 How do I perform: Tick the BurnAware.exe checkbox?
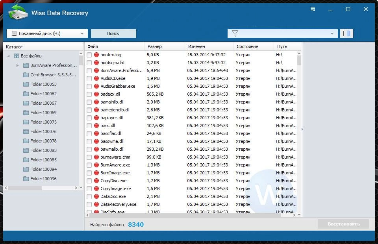89,165
